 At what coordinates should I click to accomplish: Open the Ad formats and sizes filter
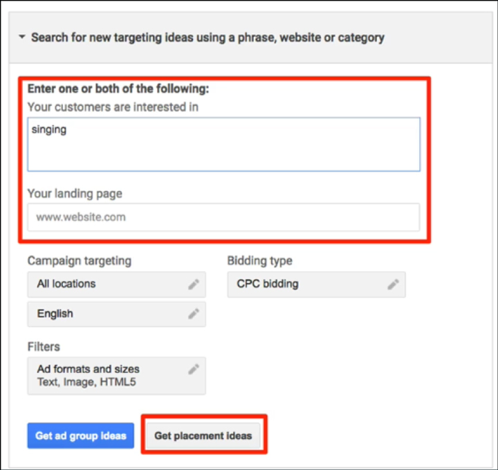pos(104,376)
